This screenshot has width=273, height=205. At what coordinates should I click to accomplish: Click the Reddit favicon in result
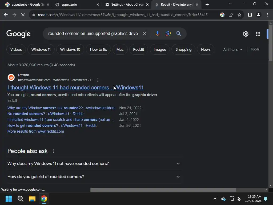11,77
